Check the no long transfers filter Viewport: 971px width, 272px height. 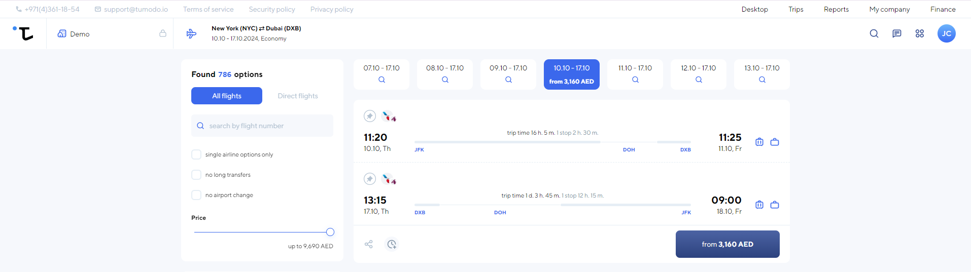196,175
